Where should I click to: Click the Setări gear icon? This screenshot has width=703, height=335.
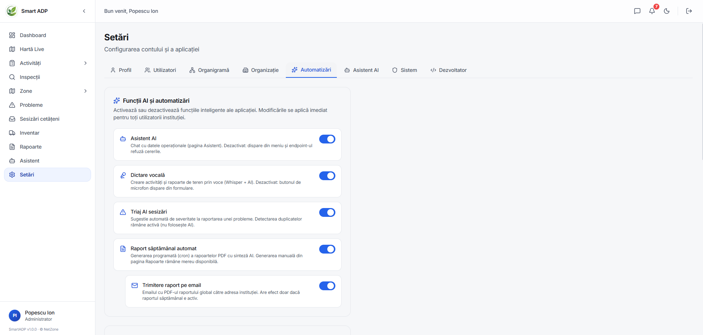[12, 175]
